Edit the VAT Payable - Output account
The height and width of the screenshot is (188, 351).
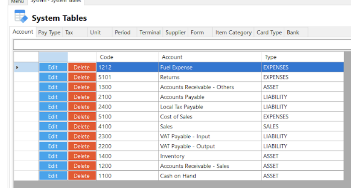coord(53,146)
